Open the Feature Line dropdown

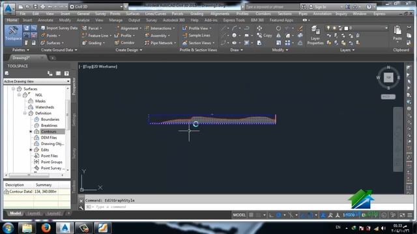pyautogui.click(x=97, y=36)
